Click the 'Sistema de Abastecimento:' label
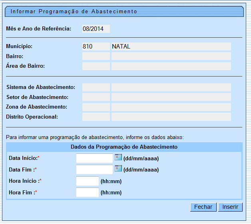The width and height of the screenshot is (251, 224). coord(41,87)
